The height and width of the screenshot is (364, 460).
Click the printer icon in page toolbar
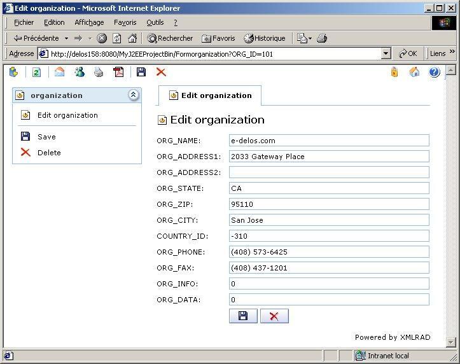99,72
